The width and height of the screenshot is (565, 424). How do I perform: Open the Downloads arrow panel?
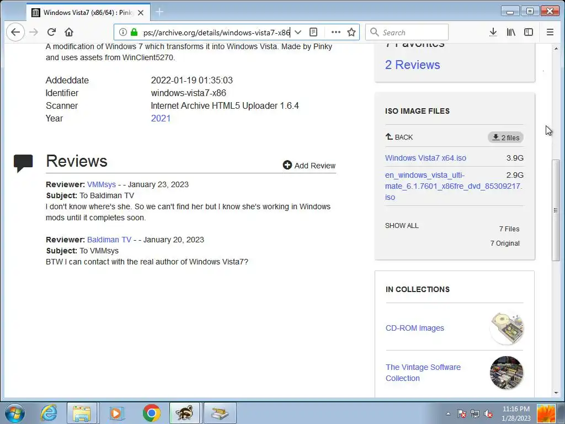click(x=493, y=33)
